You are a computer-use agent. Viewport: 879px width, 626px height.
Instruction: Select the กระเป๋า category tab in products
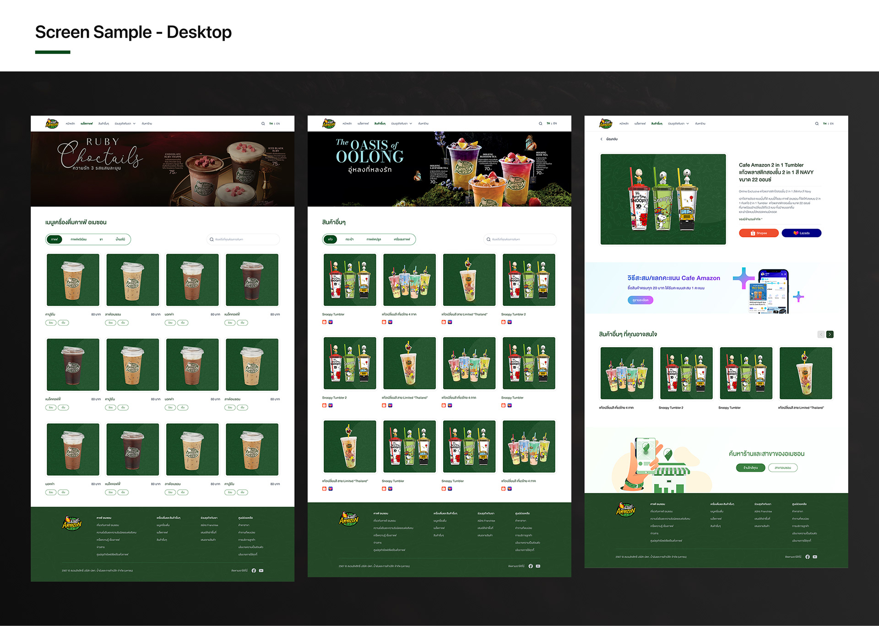(x=349, y=240)
